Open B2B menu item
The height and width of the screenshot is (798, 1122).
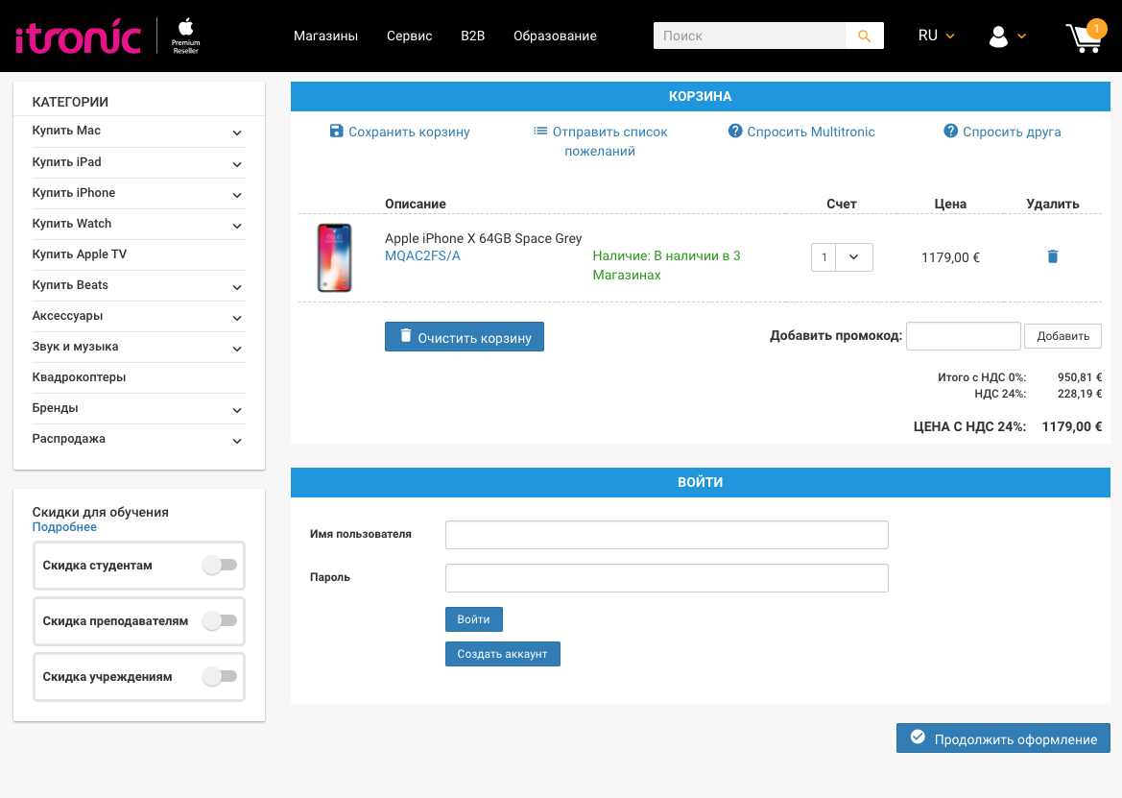pyautogui.click(x=473, y=36)
